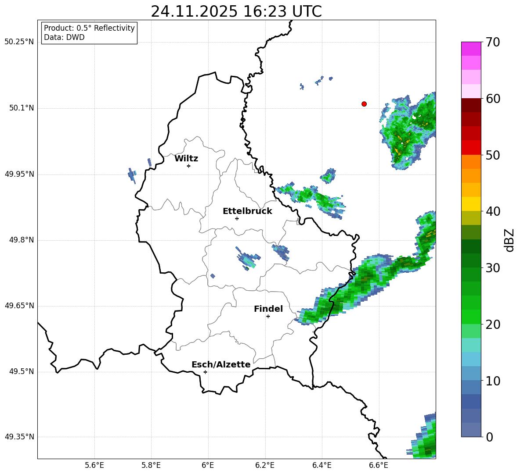Click the 0 dBZ colorbar label
The width and height of the screenshot is (520, 474).
click(x=489, y=437)
